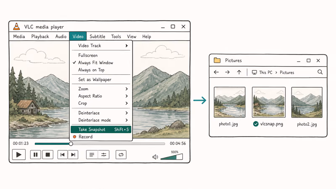Click the seek bar handle at 00:01:23
Screen dimensions: 336x189
[x=71, y=144]
